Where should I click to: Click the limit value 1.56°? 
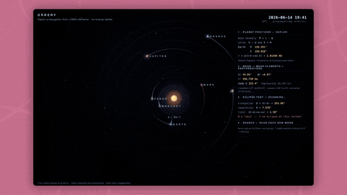point(273,112)
